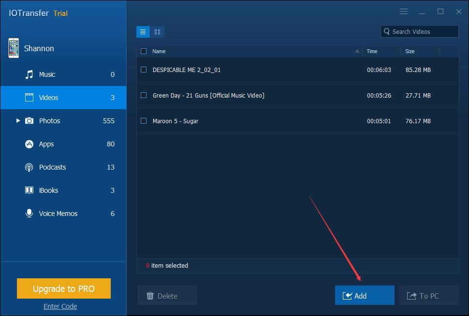Image resolution: width=469 pixels, height=316 pixels.
Task: Open the iBooks category
Action: coord(63,190)
